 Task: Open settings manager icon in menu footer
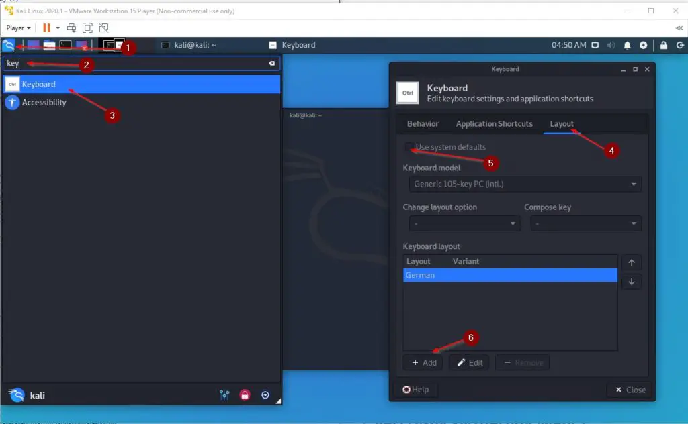click(224, 395)
